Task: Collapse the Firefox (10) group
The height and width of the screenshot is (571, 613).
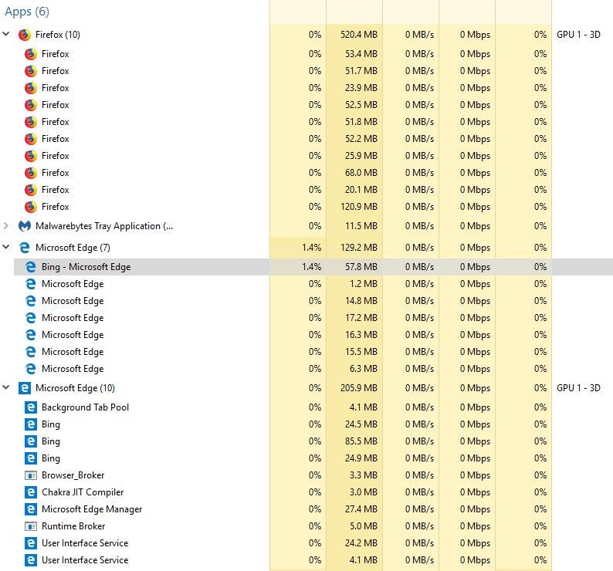Action: point(6,34)
